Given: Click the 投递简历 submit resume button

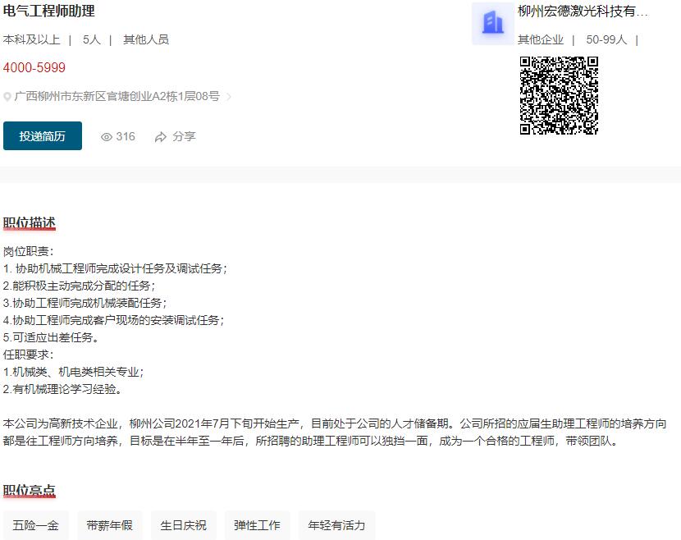Looking at the screenshot, I should pos(43,136).
